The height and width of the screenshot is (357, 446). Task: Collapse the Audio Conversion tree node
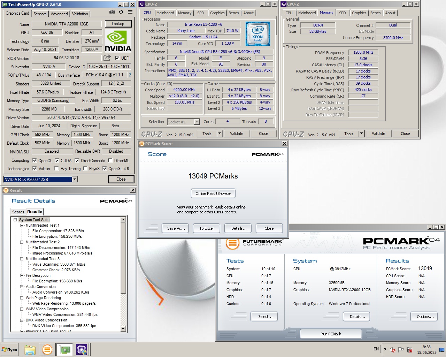[x=22, y=287]
